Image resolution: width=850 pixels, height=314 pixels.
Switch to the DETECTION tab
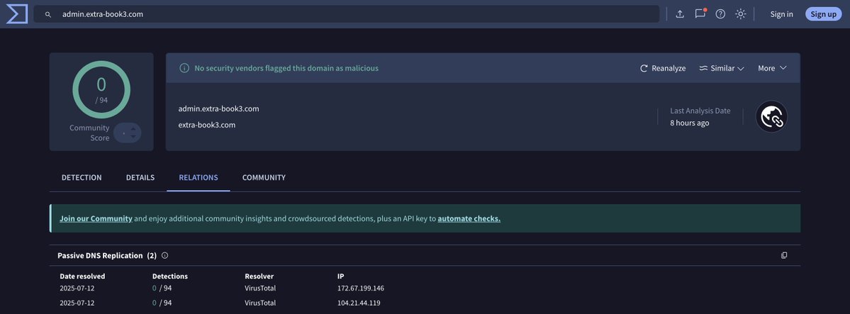[82, 177]
